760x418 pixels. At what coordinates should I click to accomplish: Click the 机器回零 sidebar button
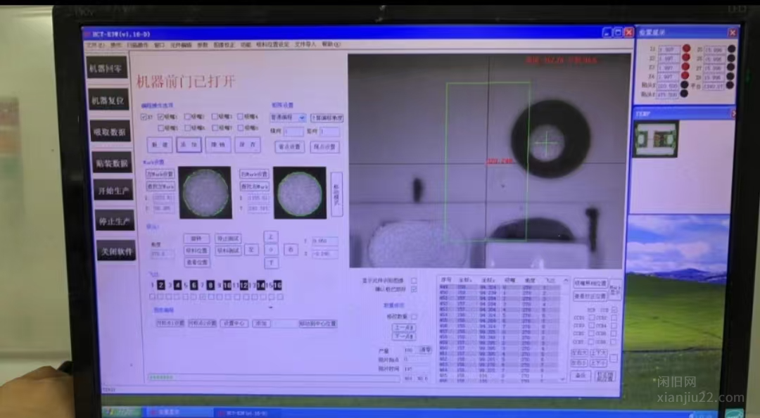[107, 68]
